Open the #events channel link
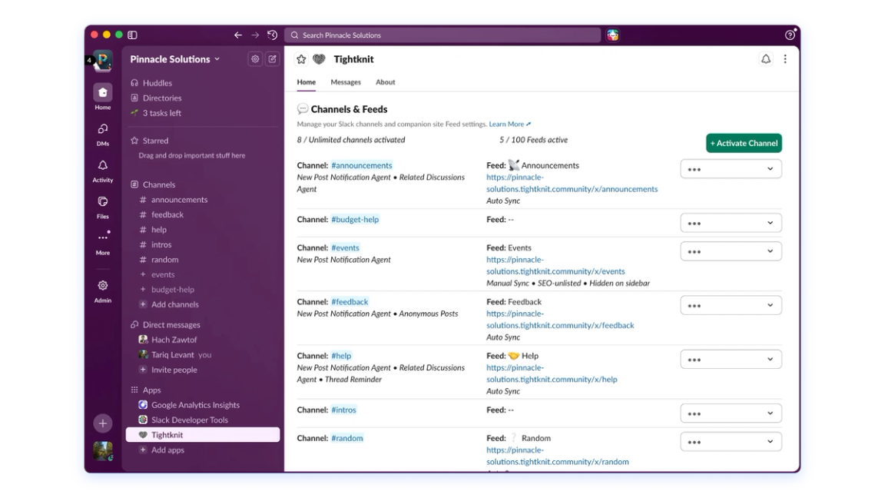885x498 pixels. click(x=345, y=248)
